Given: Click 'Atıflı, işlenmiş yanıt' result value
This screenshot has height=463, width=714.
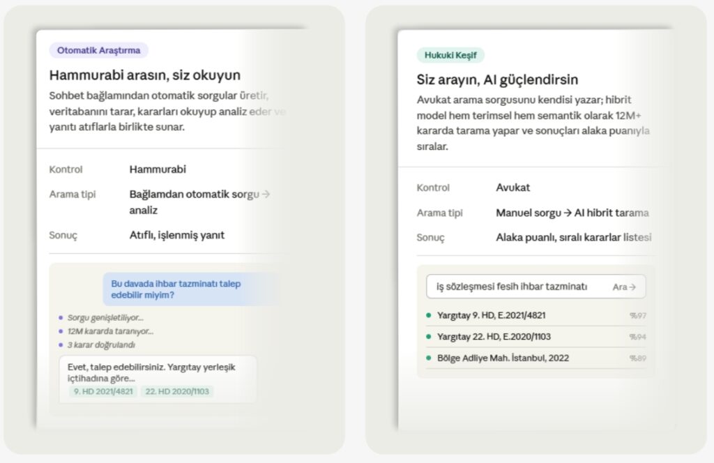Looking at the screenshot, I should [x=176, y=236].
